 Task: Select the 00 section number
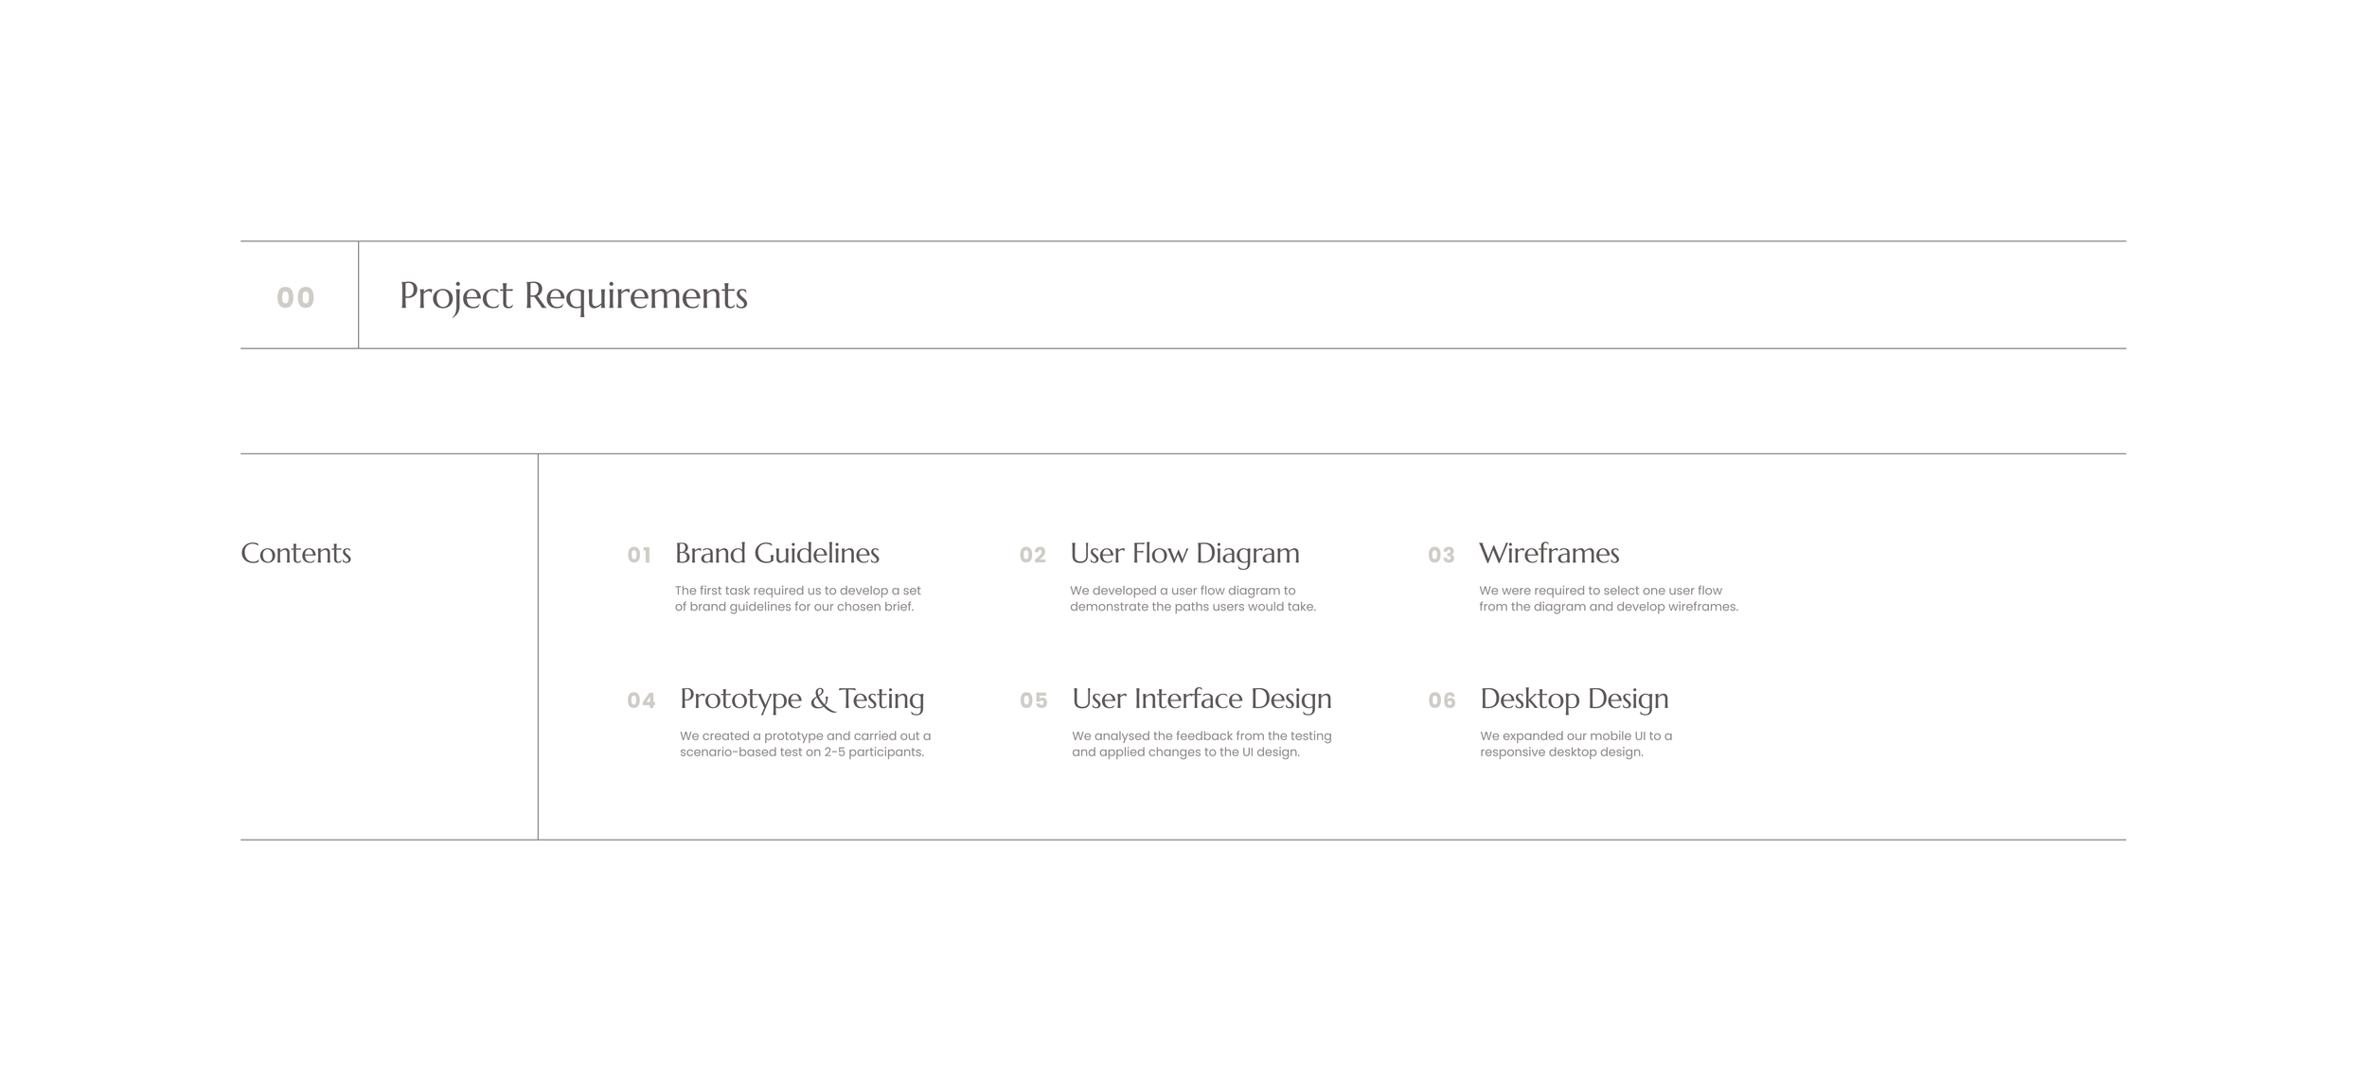click(x=295, y=297)
